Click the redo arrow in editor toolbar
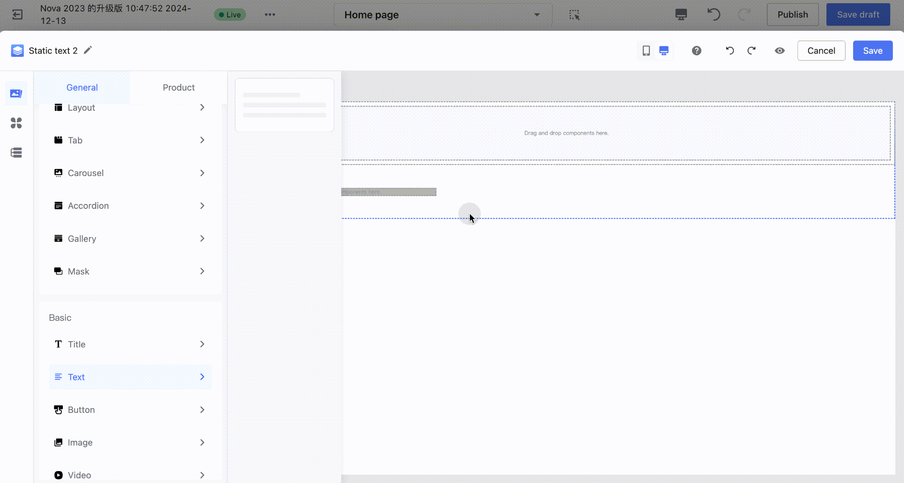The width and height of the screenshot is (904, 483). [751, 50]
